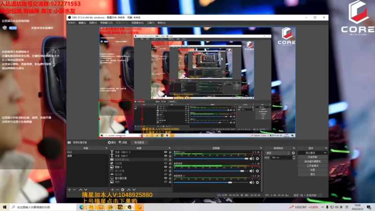Click the 退出 button
The image size is (375, 211).
(x=313, y=174)
